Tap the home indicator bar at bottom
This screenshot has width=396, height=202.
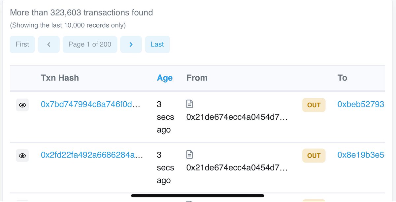point(197,196)
